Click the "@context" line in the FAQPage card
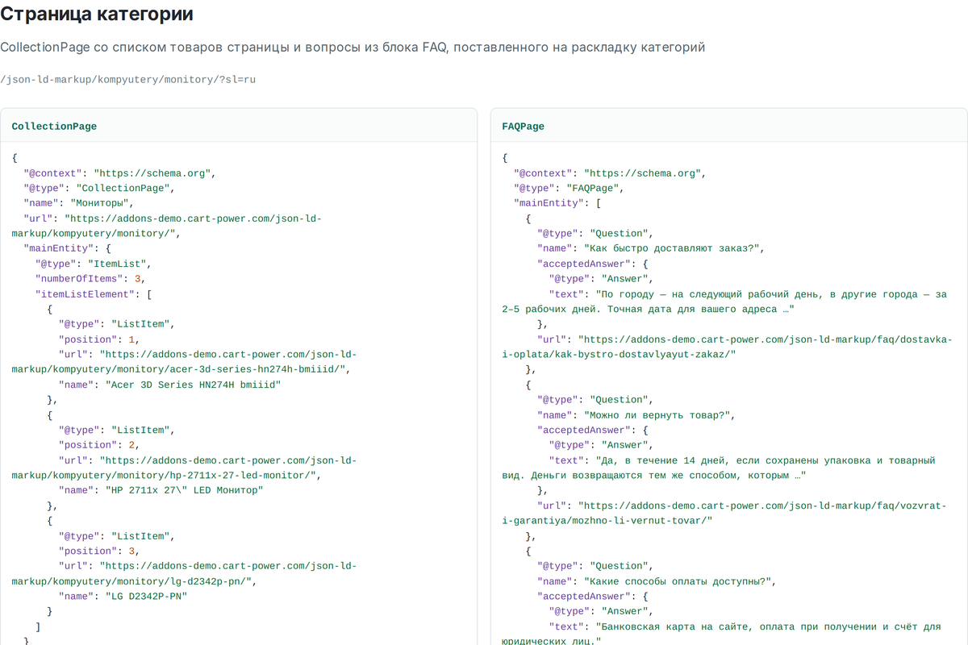 point(610,173)
